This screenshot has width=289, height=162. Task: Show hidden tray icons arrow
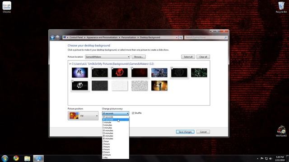[257, 159]
